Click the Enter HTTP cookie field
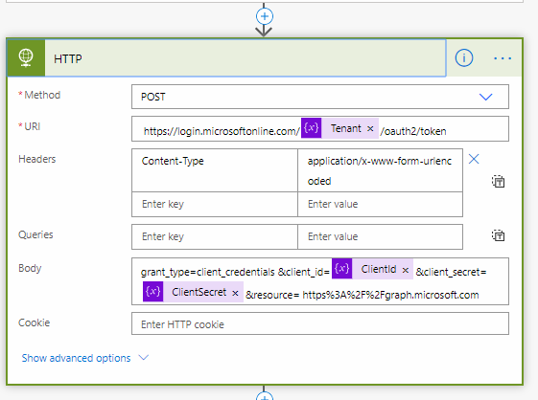538x400 pixels. [320, 323]
